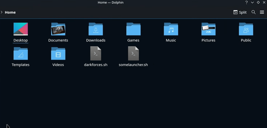The width and height of the screenshot is (267, 128).
Task: Open the Public folder icon
Action: tap(246, 29)
